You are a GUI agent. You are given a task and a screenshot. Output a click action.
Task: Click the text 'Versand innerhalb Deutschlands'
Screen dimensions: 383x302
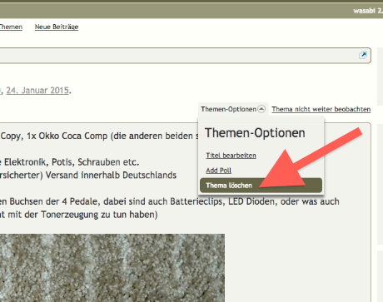tap(111, 176)
